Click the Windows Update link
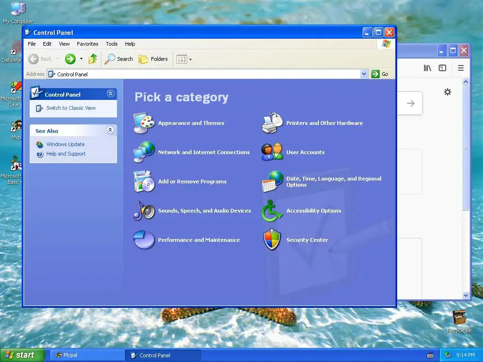 (x=65, y=144)
